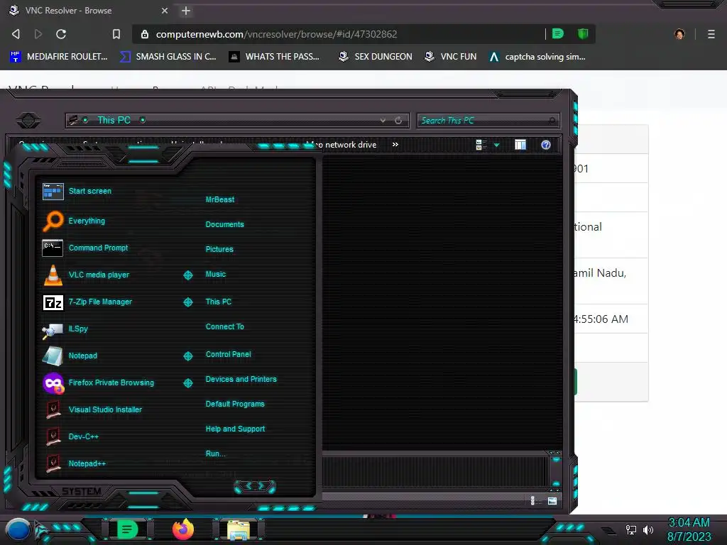
Task: Open the taskbar clock 3:04 AM
Action: pyautogui.click(x=689, y=529)
